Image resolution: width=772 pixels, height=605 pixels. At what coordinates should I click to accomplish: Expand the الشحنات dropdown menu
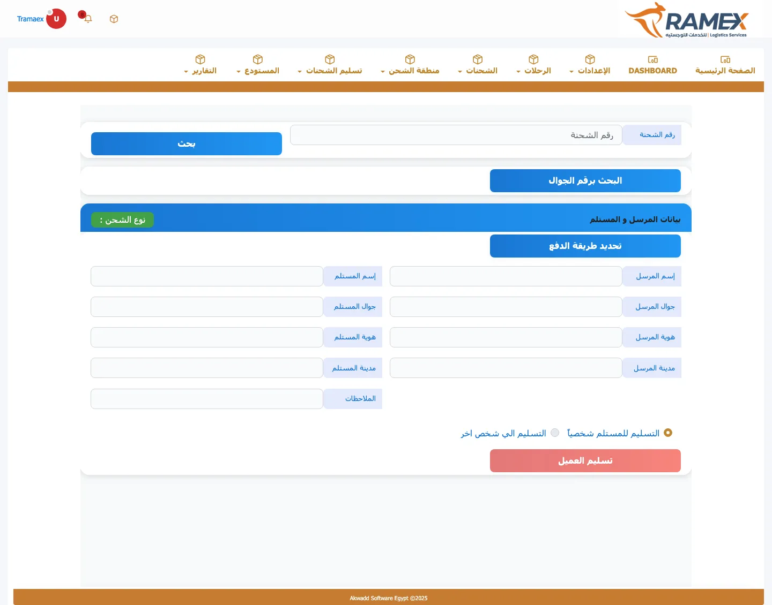tap(478, 71)
